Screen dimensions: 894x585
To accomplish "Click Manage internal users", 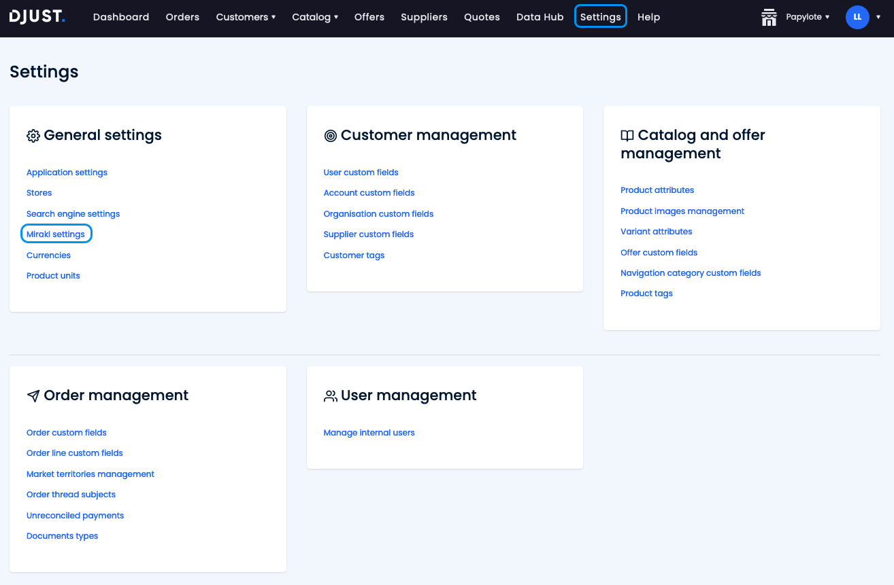I will pos(369,432).
